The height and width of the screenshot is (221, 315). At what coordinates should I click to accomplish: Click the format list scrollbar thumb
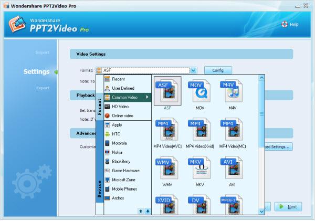pos(261,114)
